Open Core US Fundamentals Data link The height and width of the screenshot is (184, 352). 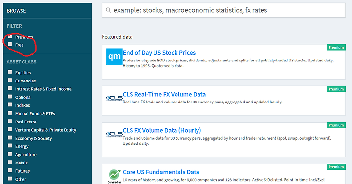(x=161, y=172)
